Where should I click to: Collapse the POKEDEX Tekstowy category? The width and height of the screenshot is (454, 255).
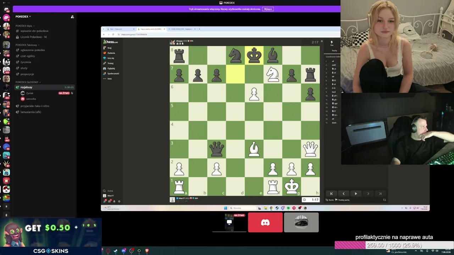coord(27,45)
